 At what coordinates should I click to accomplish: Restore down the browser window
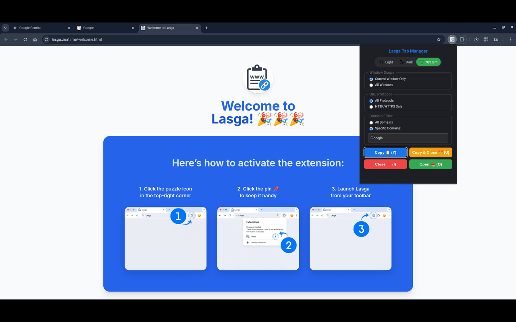pyautogui.click(x=503, y=27)
